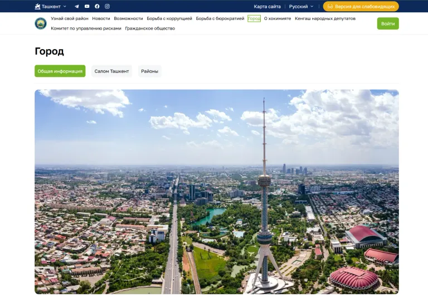Image resolution: width=428 pixels, height=298 pixels.
Task: Open О хокимияте menu item
Action: 278,18
